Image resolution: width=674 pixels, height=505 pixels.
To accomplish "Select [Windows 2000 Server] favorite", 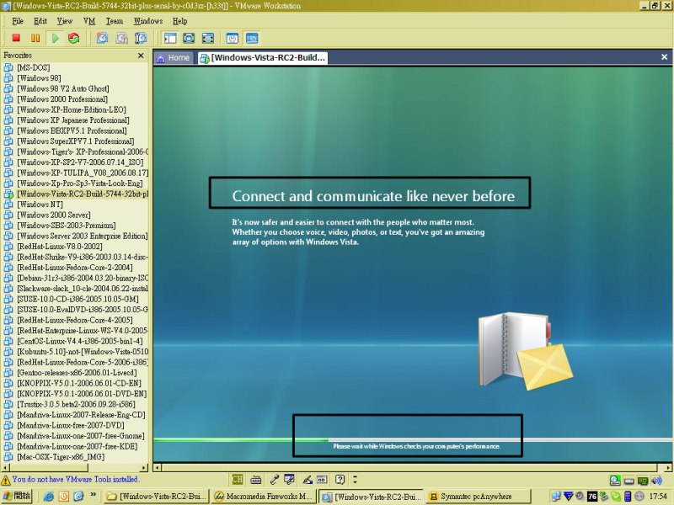I will (54, 215).
